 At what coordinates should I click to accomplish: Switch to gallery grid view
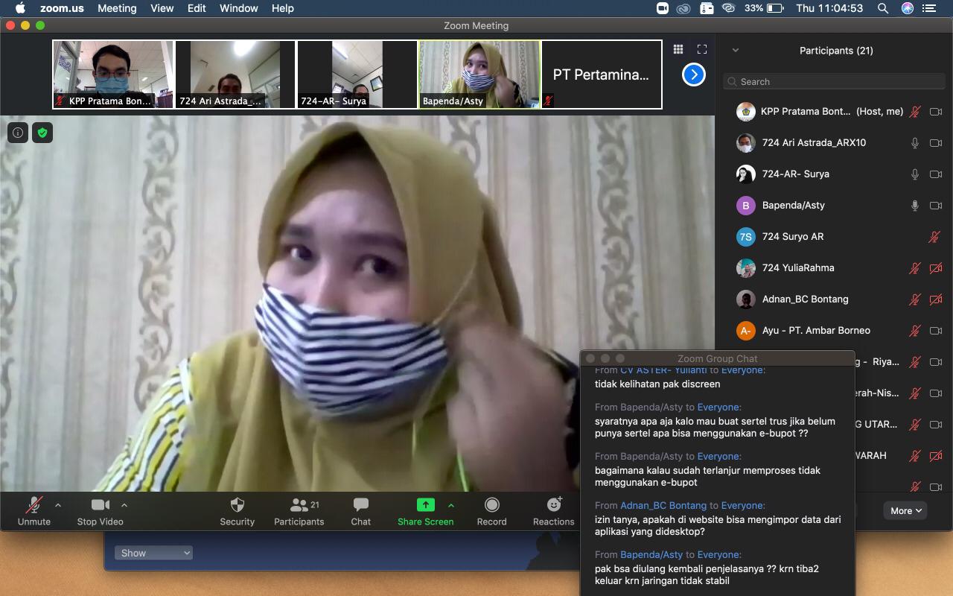(678, 49)
